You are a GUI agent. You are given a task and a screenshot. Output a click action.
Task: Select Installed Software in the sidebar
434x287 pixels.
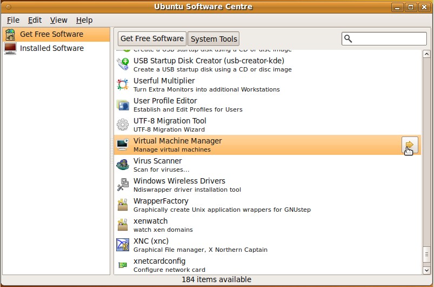pos(51,48)
